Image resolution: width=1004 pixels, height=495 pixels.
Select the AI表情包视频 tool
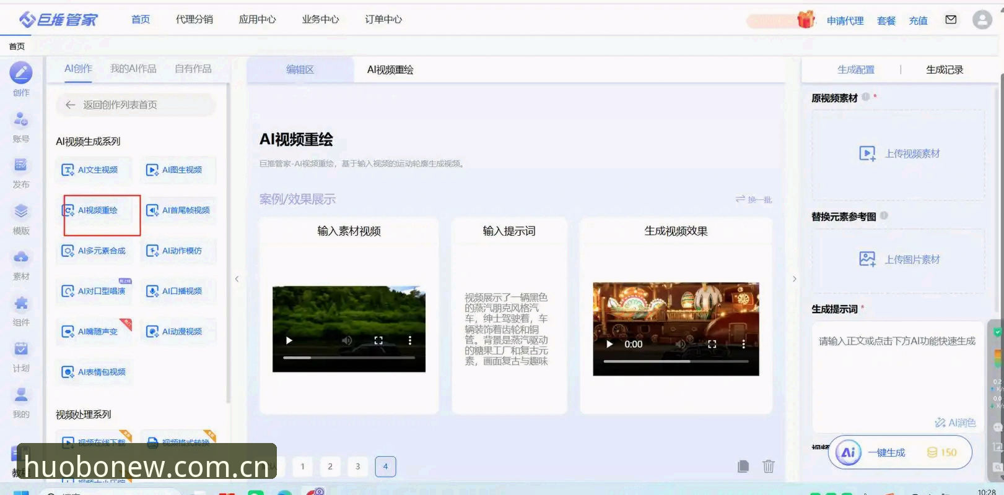(x=94, y=372)
